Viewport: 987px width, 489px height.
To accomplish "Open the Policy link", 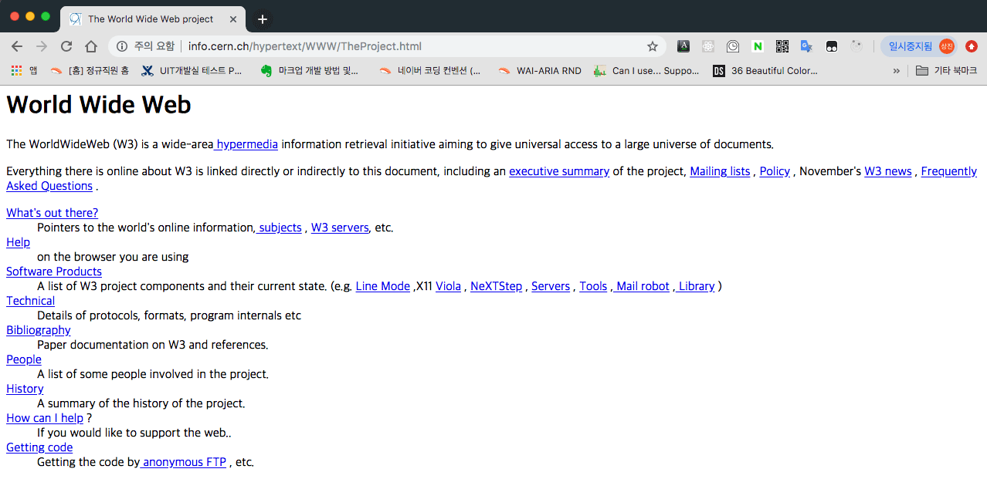I will 775,171.
